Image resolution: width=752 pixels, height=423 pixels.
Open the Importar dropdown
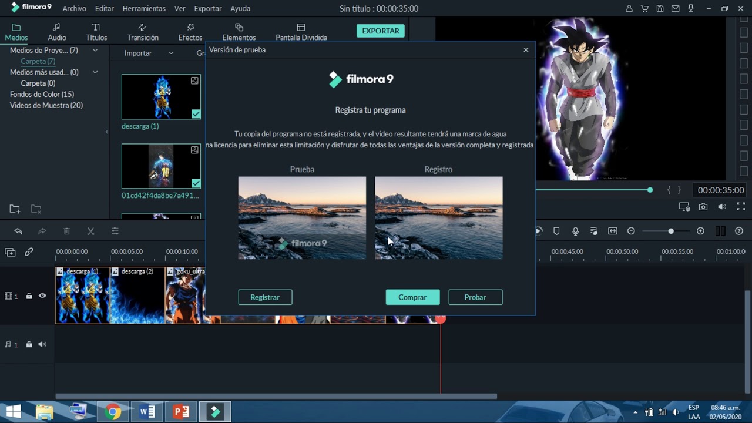pyautogui.click(x=149, y=53)
